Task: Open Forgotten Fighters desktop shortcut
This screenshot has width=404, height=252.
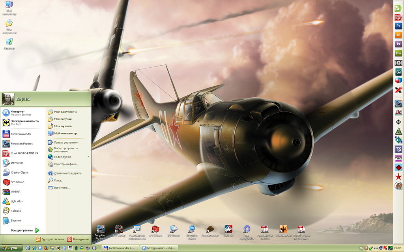Action: tap(100, 232)
